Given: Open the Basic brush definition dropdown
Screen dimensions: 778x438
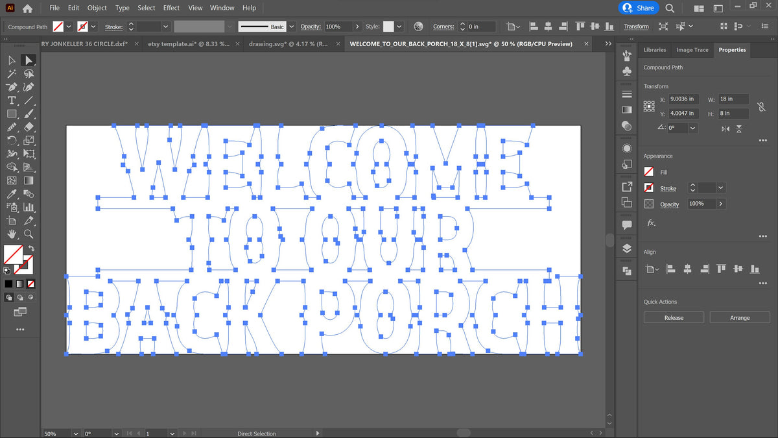Looking at the screenshot, I should tap(292, 27).
